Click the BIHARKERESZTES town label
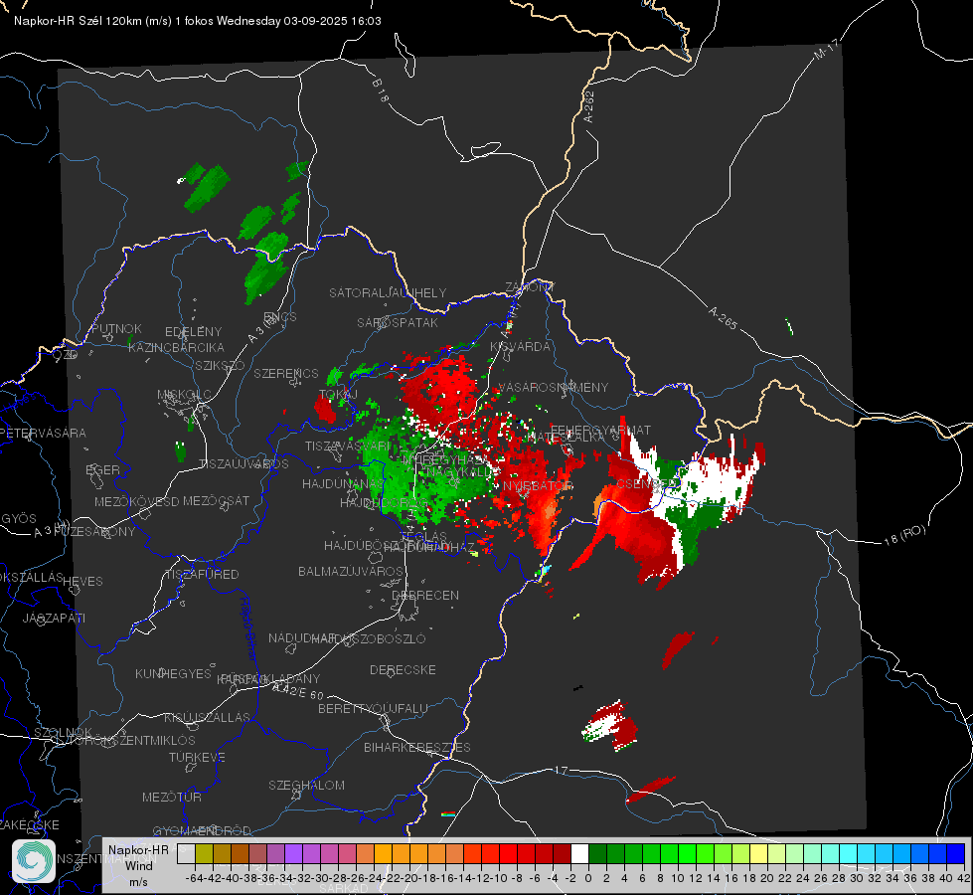 coord(417,747)
